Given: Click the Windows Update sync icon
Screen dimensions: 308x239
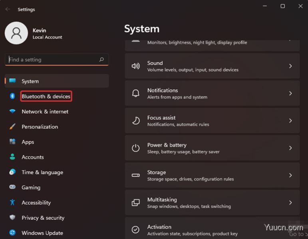Looking at the screenshot, I should click(x=12, y=233).
